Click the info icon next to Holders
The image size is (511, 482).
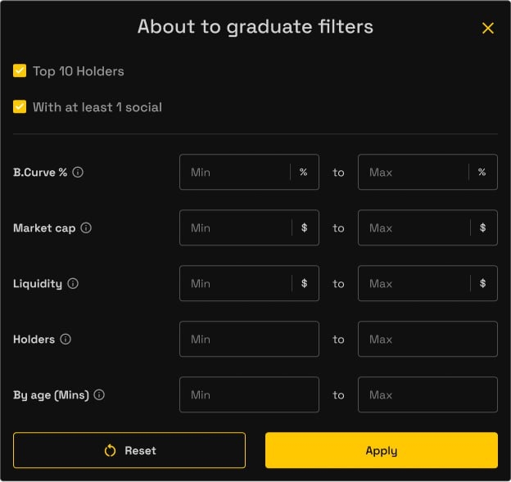[66, 339]
